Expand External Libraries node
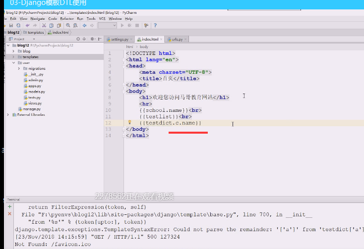Image resolution: width=364 pixels, height=249 pixels. tap(8, 115)
